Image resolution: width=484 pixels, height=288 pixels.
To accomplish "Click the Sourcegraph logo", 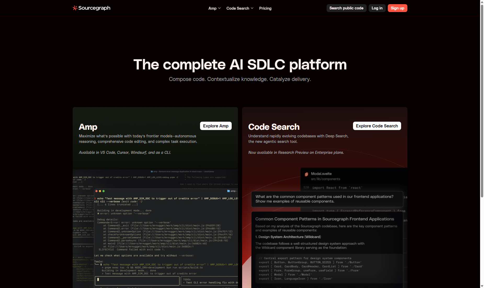I will point(92,8).
